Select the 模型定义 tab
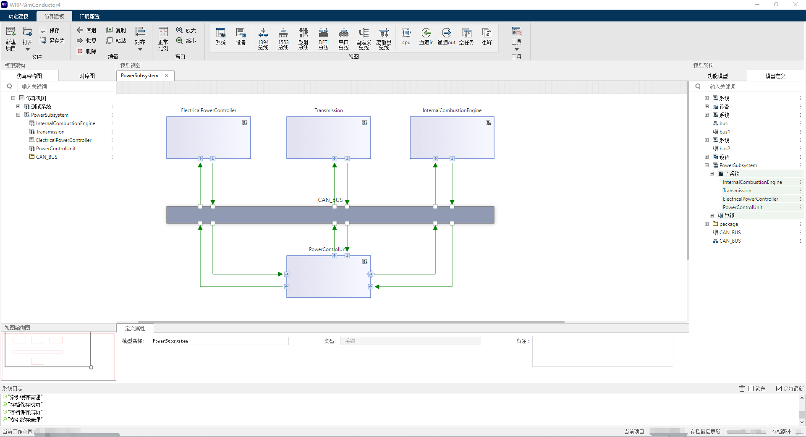This screenshot has height=437, width=806. click(776, 76)
